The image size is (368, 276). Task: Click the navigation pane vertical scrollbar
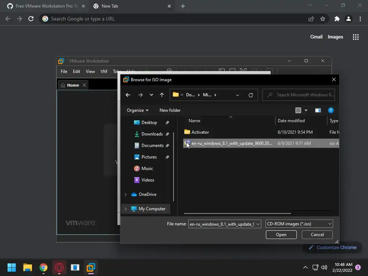coord(174,167)
